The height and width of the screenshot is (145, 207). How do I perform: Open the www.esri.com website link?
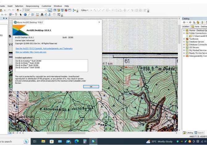point(31,52)
